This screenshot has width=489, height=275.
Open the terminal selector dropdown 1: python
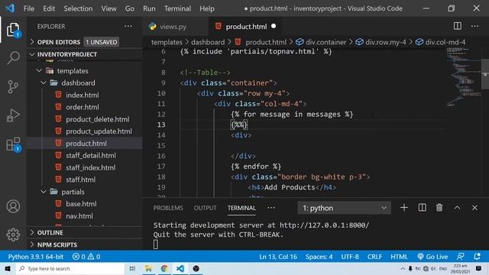[x=345, y=208]
